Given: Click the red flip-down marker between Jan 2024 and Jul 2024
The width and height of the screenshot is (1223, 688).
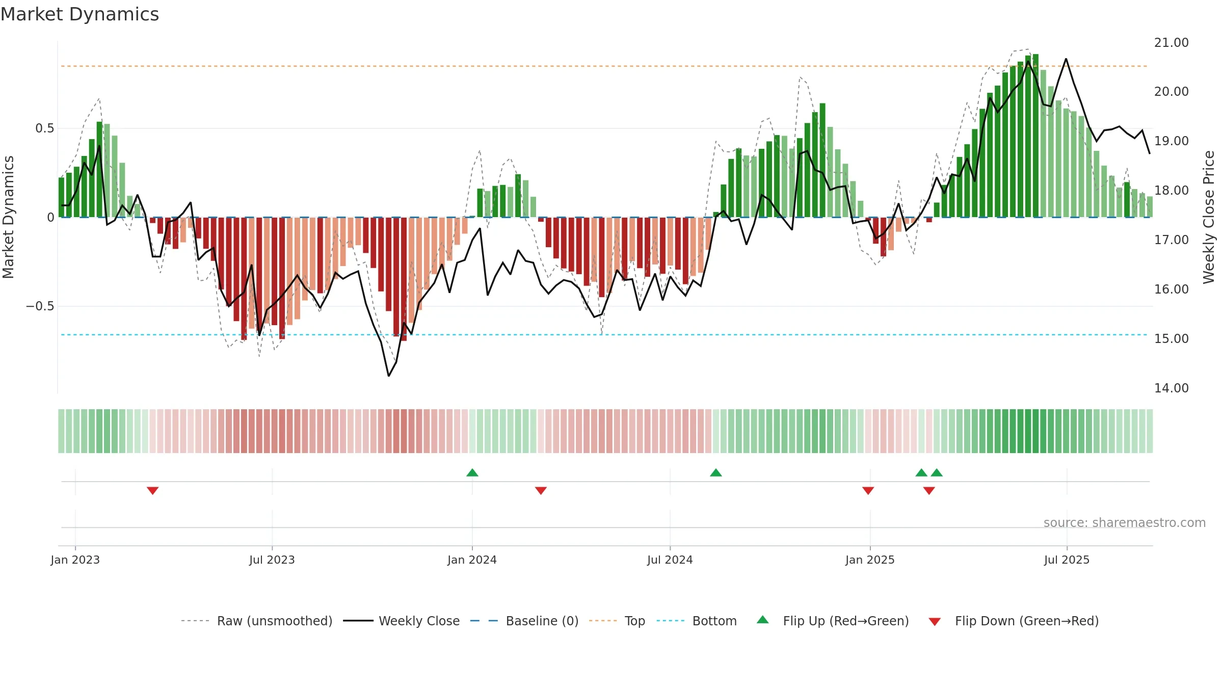Looking at the screenshot, I should [541, 491].
